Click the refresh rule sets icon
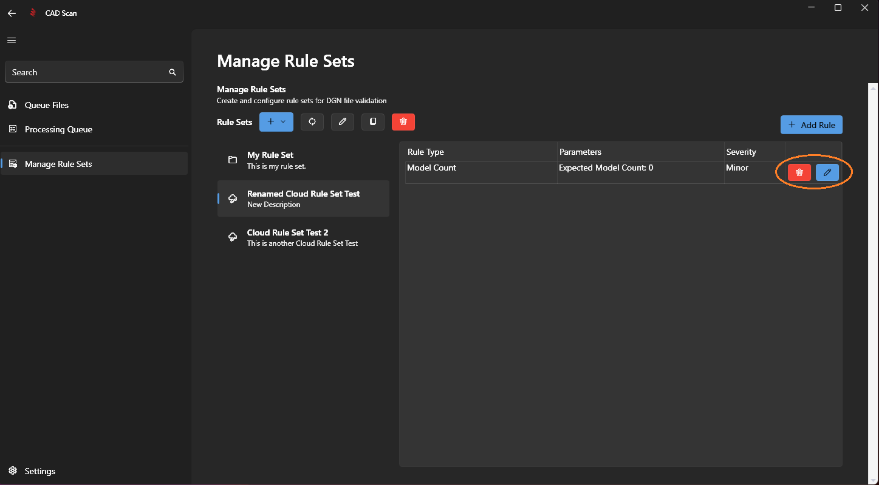The image size is (879, 485). click(x=312, y=122)
